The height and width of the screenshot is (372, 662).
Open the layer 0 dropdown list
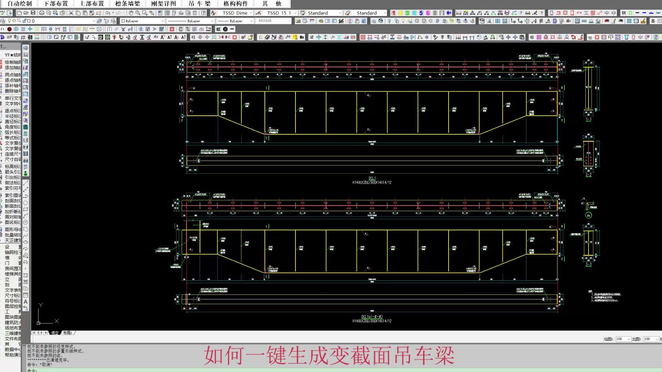click(x=93, y=21)
